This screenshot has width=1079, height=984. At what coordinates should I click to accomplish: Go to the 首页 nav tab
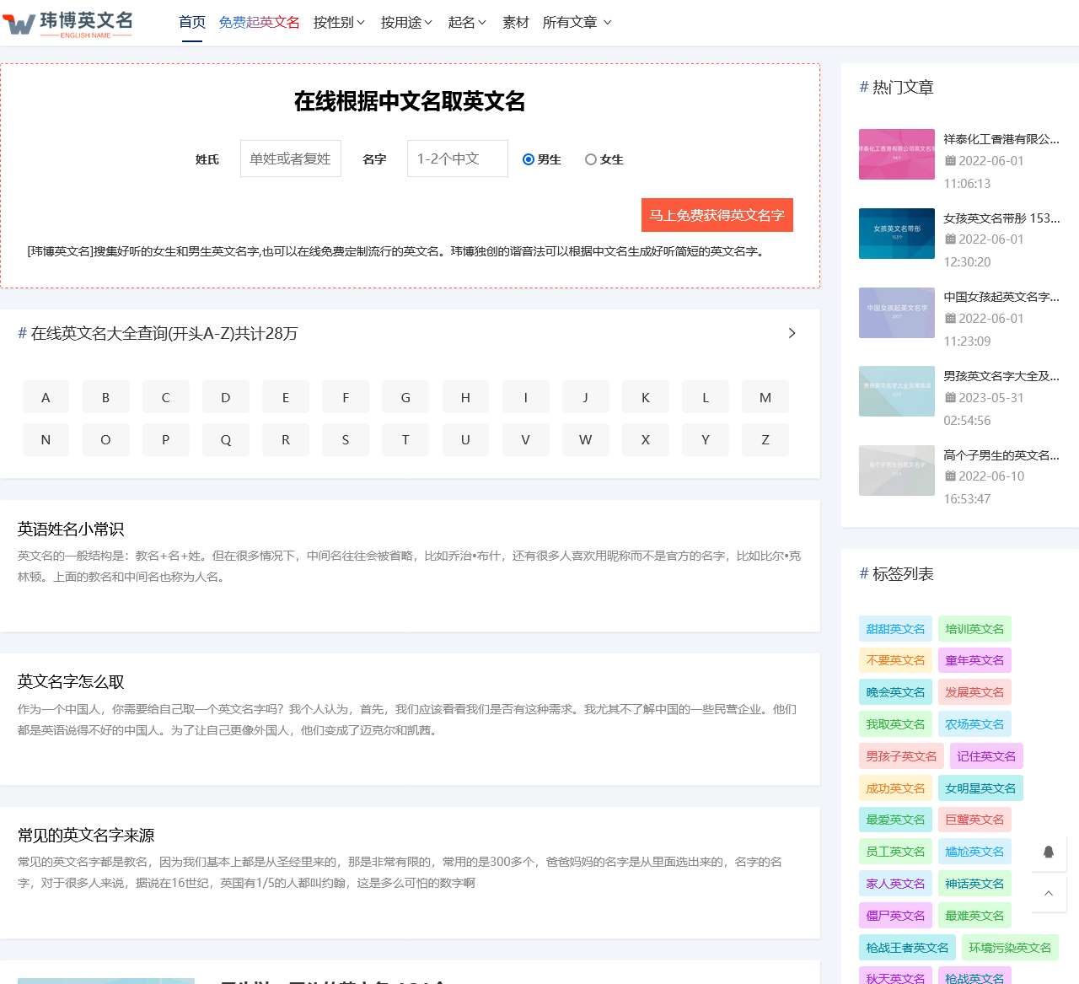[192, 23]
